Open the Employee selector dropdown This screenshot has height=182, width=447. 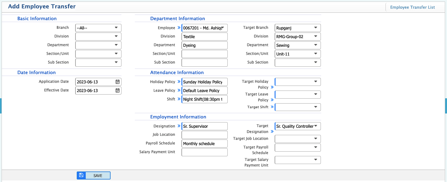[204, 28]
